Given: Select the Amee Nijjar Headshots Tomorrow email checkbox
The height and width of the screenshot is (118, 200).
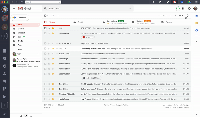Looking at the screenshot, I should (45, 59).
